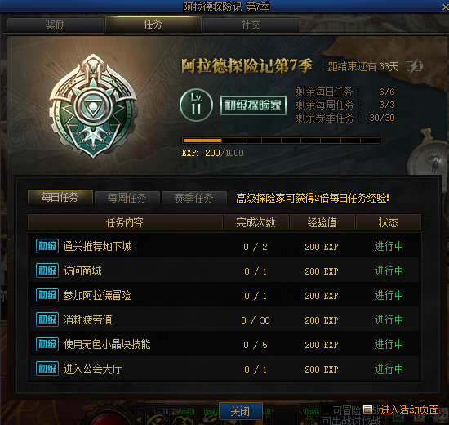Click the 关闭 button
The width and height of the screenshot is (449, 425).
[241, 412]
